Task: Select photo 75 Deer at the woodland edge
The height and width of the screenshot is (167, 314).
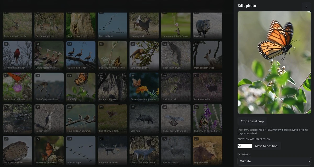Action: tap(144, 151)
